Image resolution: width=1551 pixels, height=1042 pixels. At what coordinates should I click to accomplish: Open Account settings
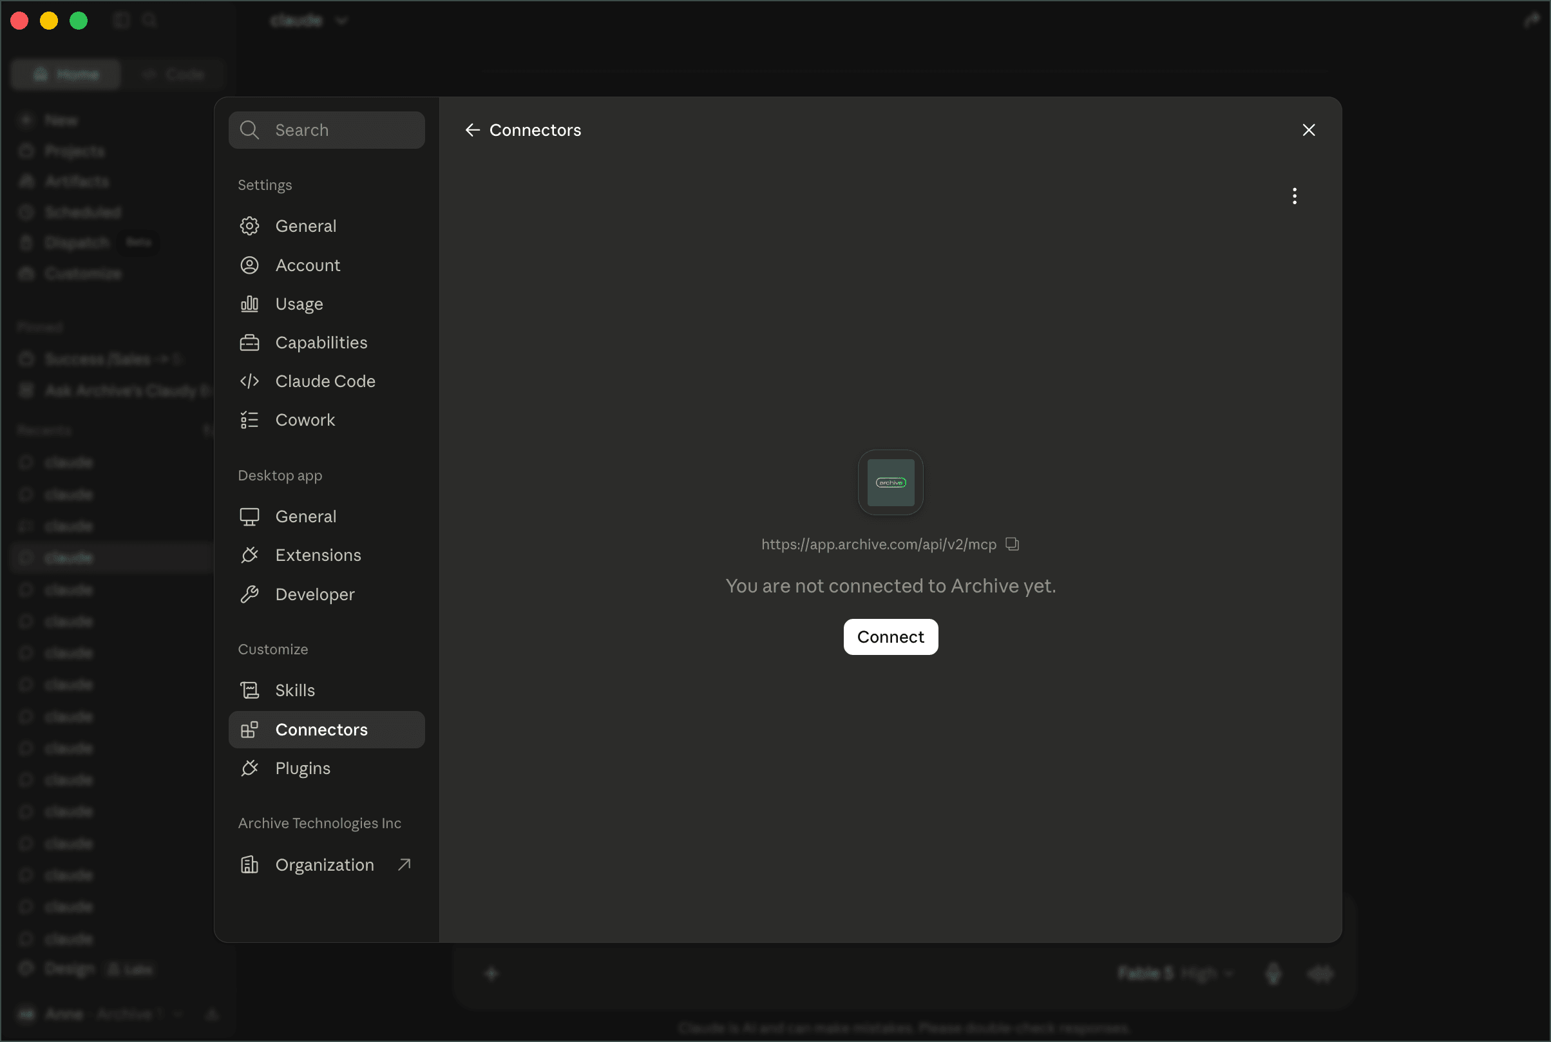[327, 265]
